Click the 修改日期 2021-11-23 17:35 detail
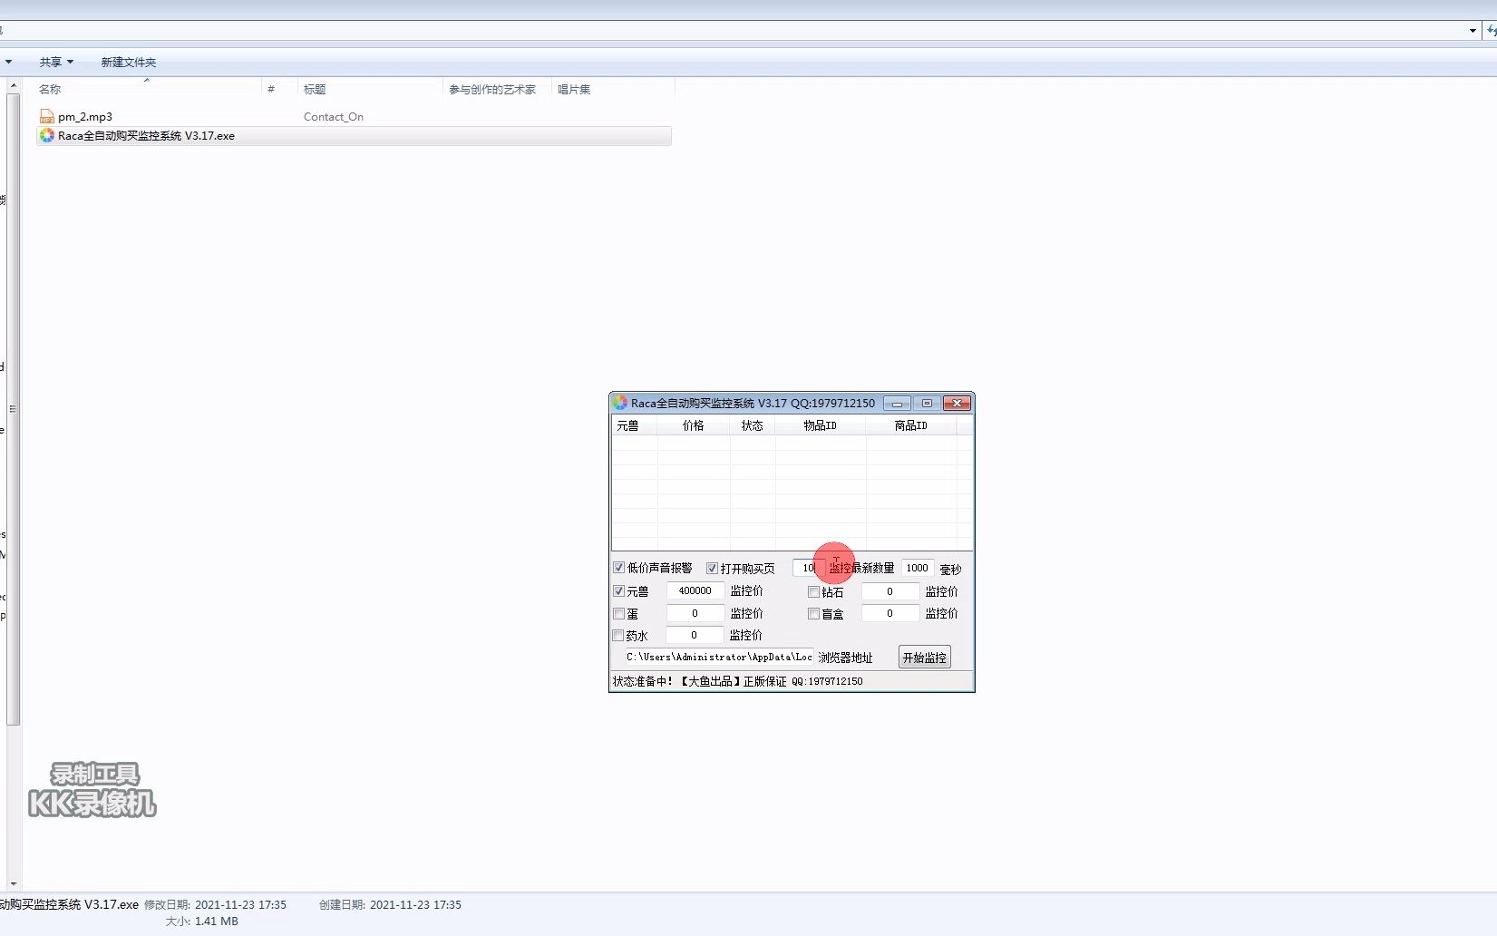This screenshot has height=936, width=1497. tap(215, 905)
